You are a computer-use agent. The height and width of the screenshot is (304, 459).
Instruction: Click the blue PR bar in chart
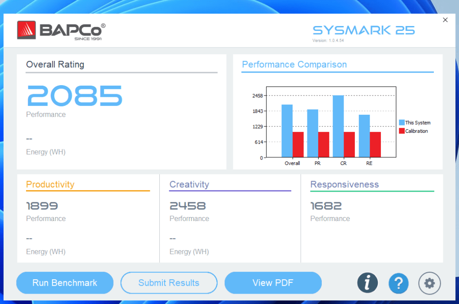pos(312,133)
